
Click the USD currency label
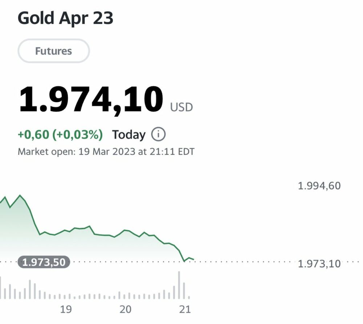(x=181, y=107)
